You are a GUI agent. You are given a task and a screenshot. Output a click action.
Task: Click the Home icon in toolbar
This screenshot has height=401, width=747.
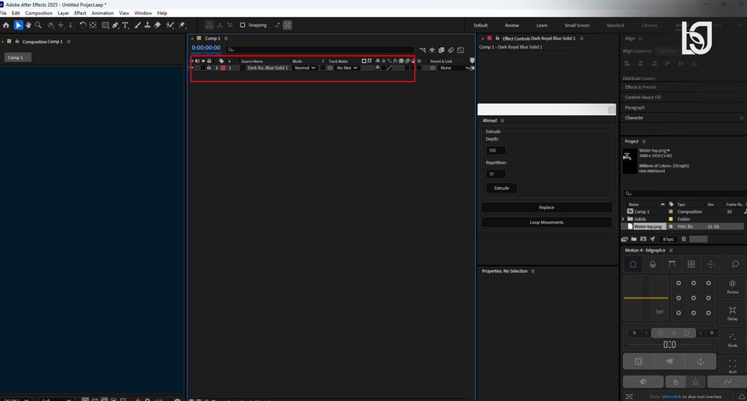(6, 25)
